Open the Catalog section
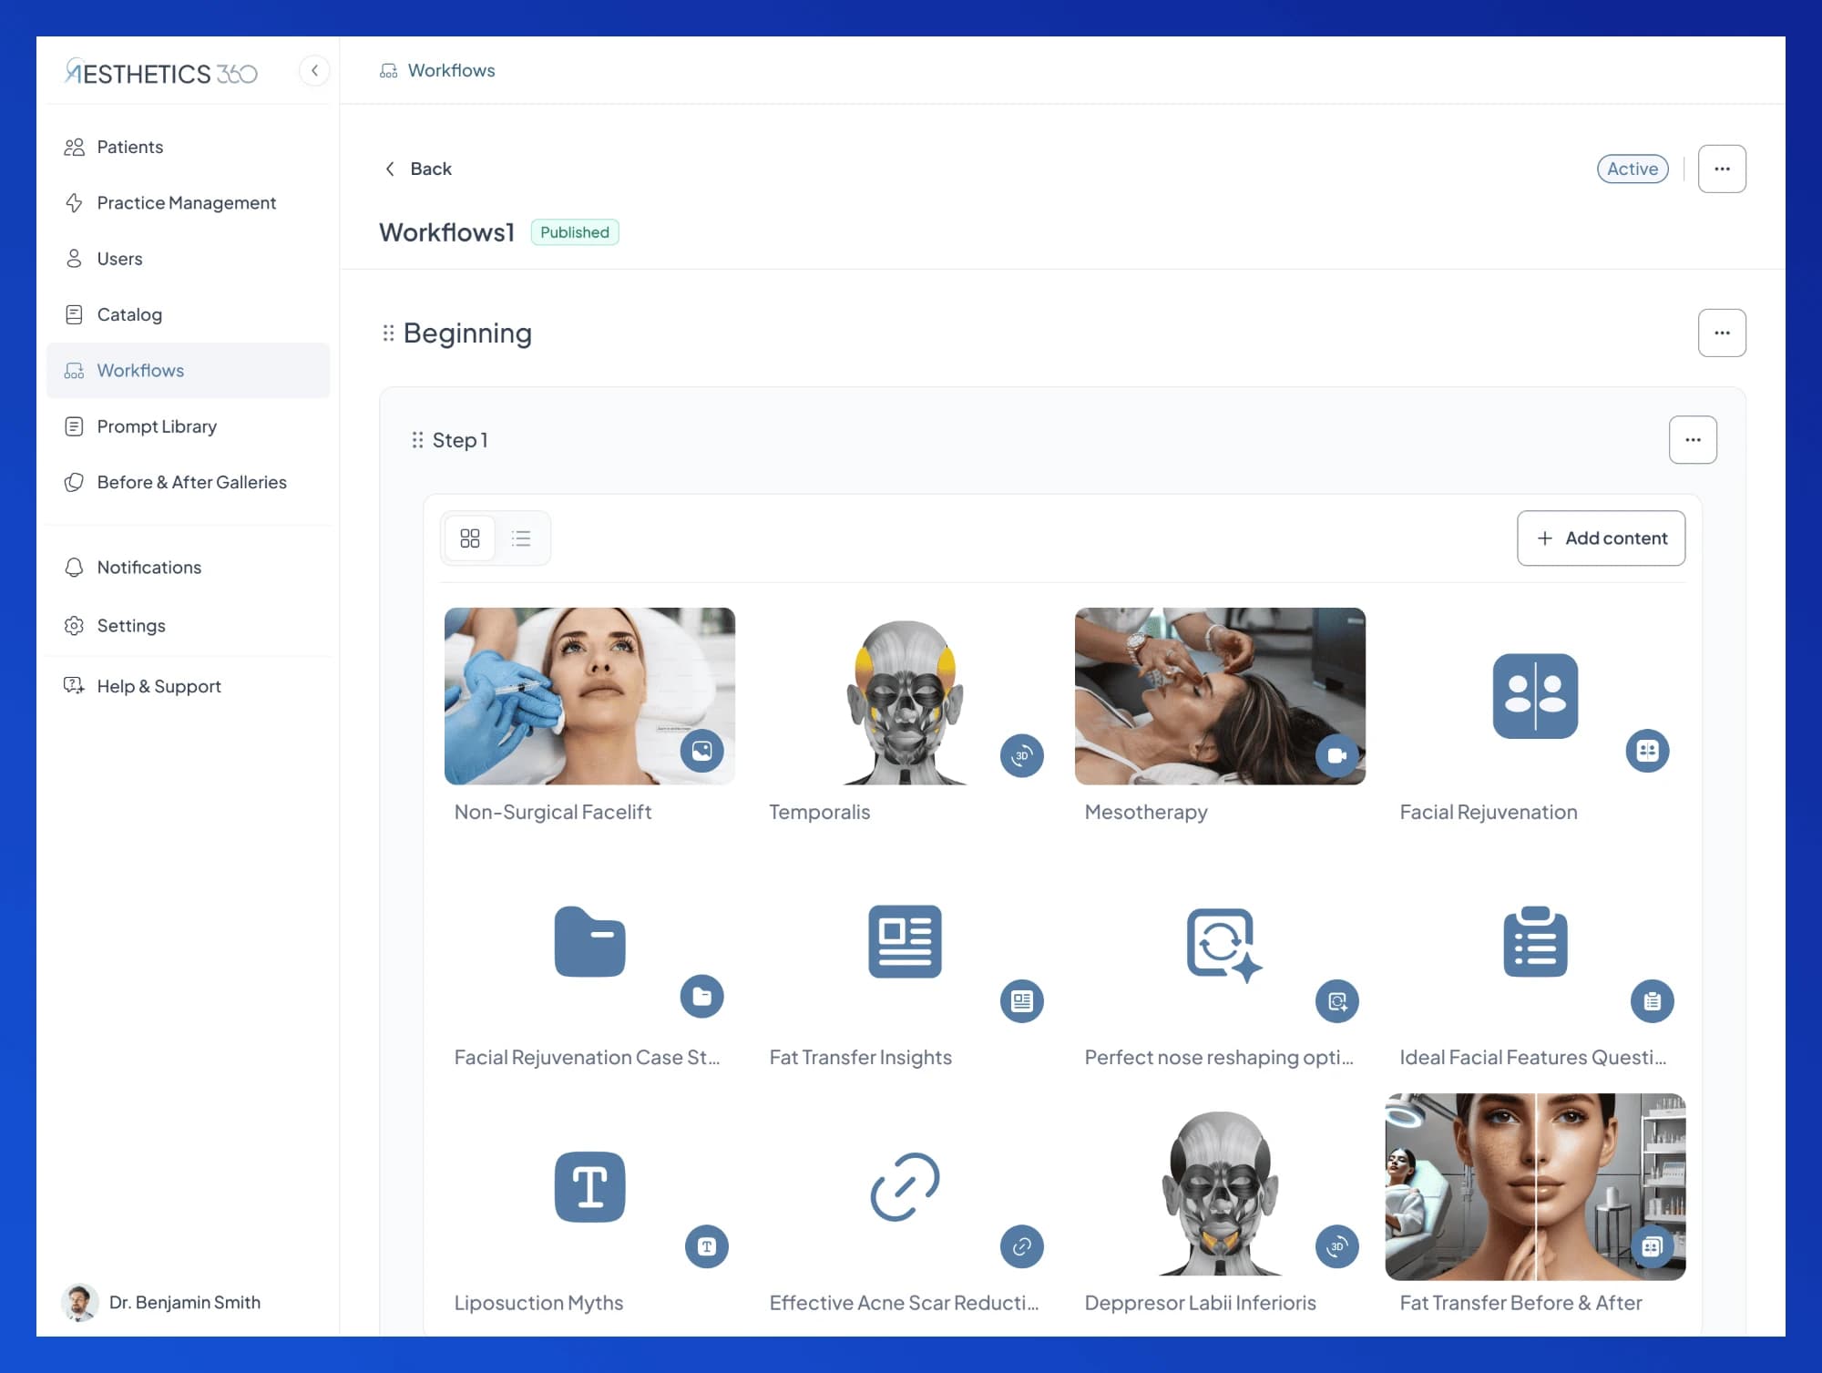The width and height of the screenshot is (1822, 1373). coord(188,314)
